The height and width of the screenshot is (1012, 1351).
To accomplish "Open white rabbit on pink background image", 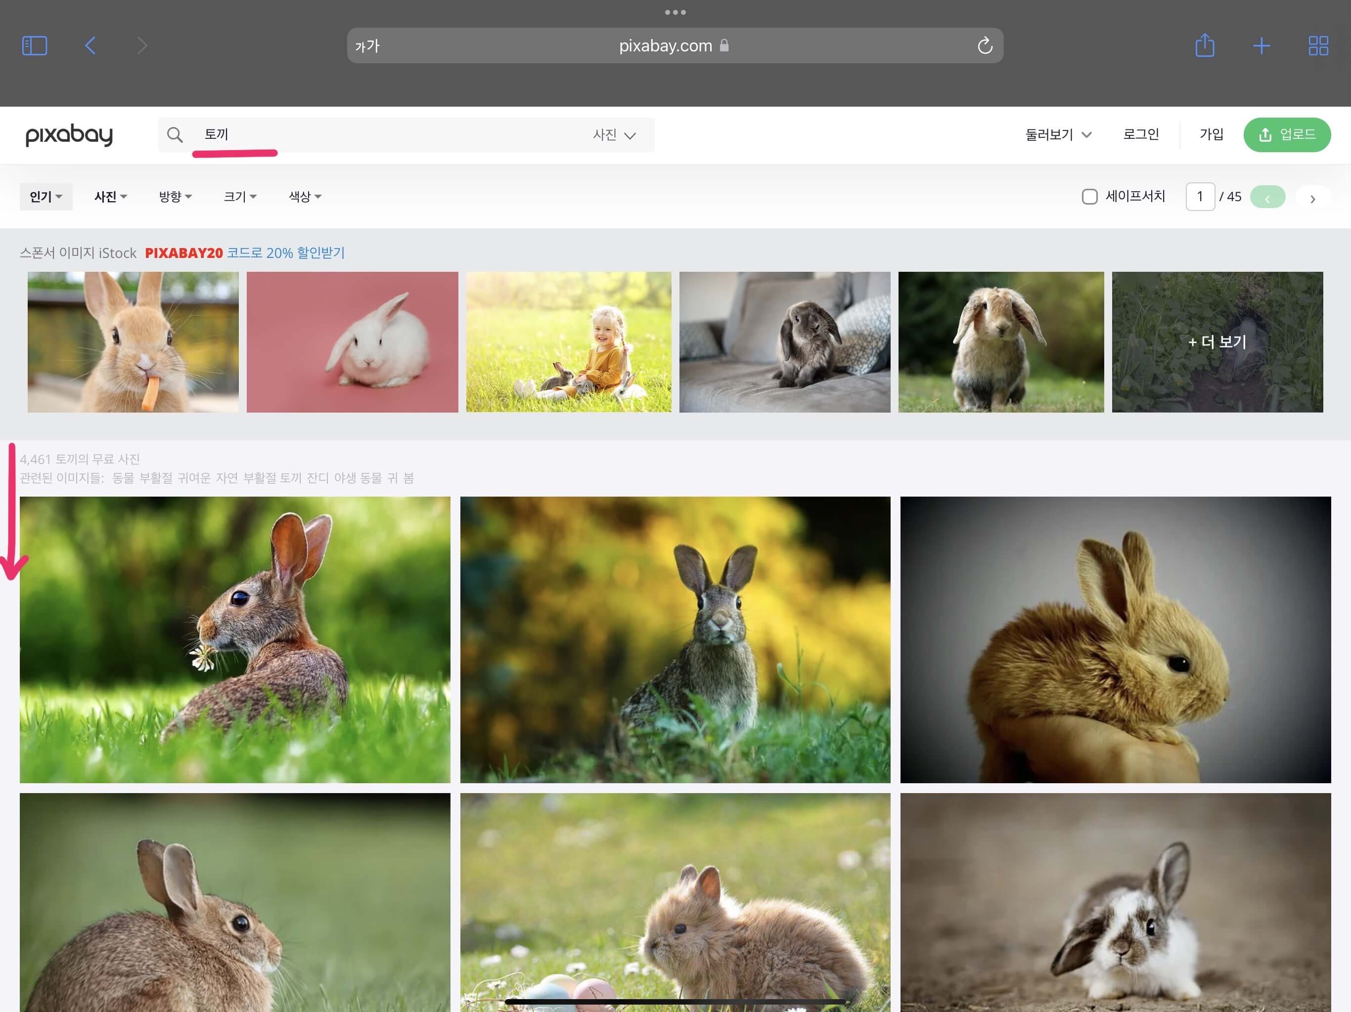I will (353, 342).
